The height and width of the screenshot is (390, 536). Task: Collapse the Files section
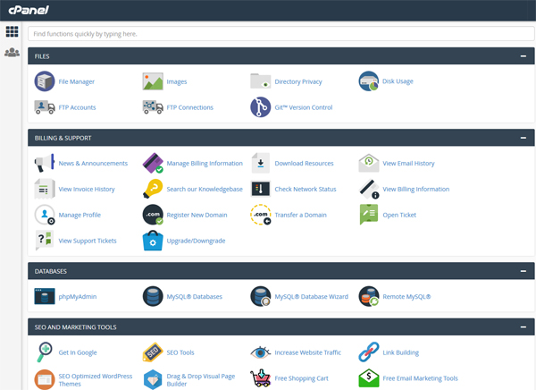(x=523, y=56)
